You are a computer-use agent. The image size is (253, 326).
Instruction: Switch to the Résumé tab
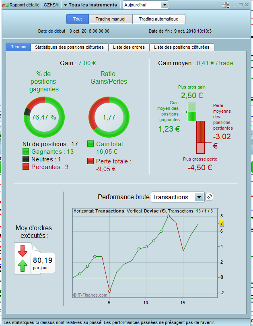[18, 47]
